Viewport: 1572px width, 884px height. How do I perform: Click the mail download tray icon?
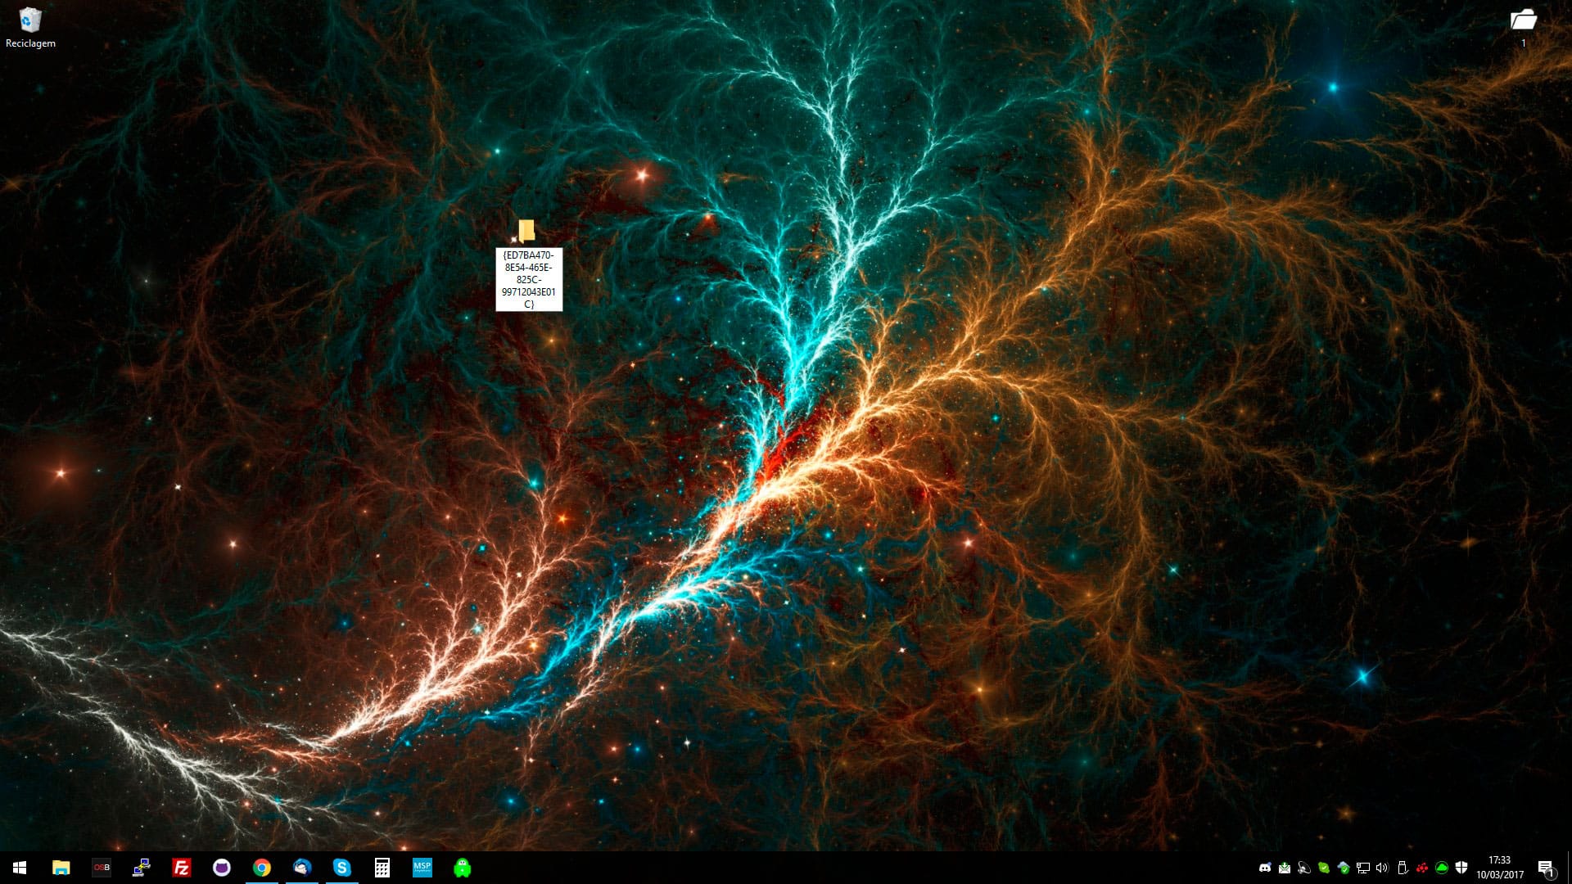click(1285, 868)
